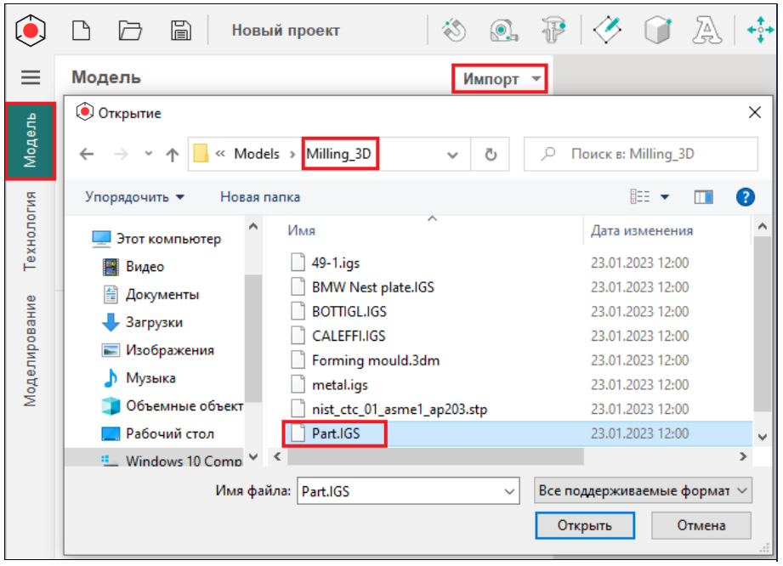
Task: Save project with the floppy disk icon
Action: tap(180, 31)
